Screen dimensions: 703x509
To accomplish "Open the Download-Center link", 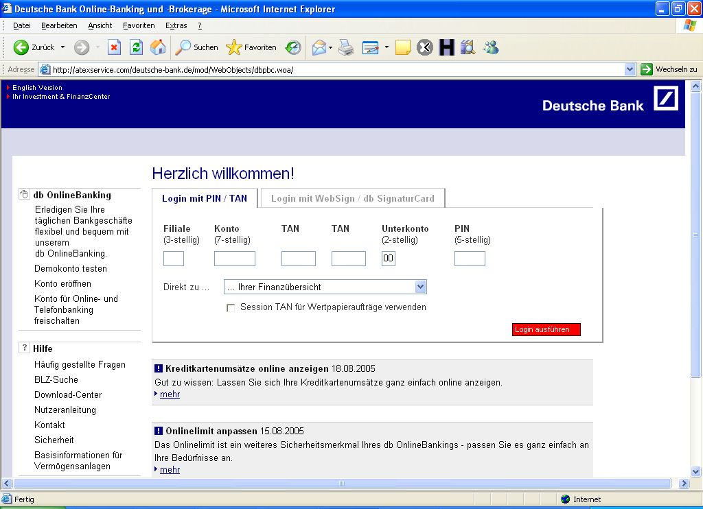I will coord(68,394).
